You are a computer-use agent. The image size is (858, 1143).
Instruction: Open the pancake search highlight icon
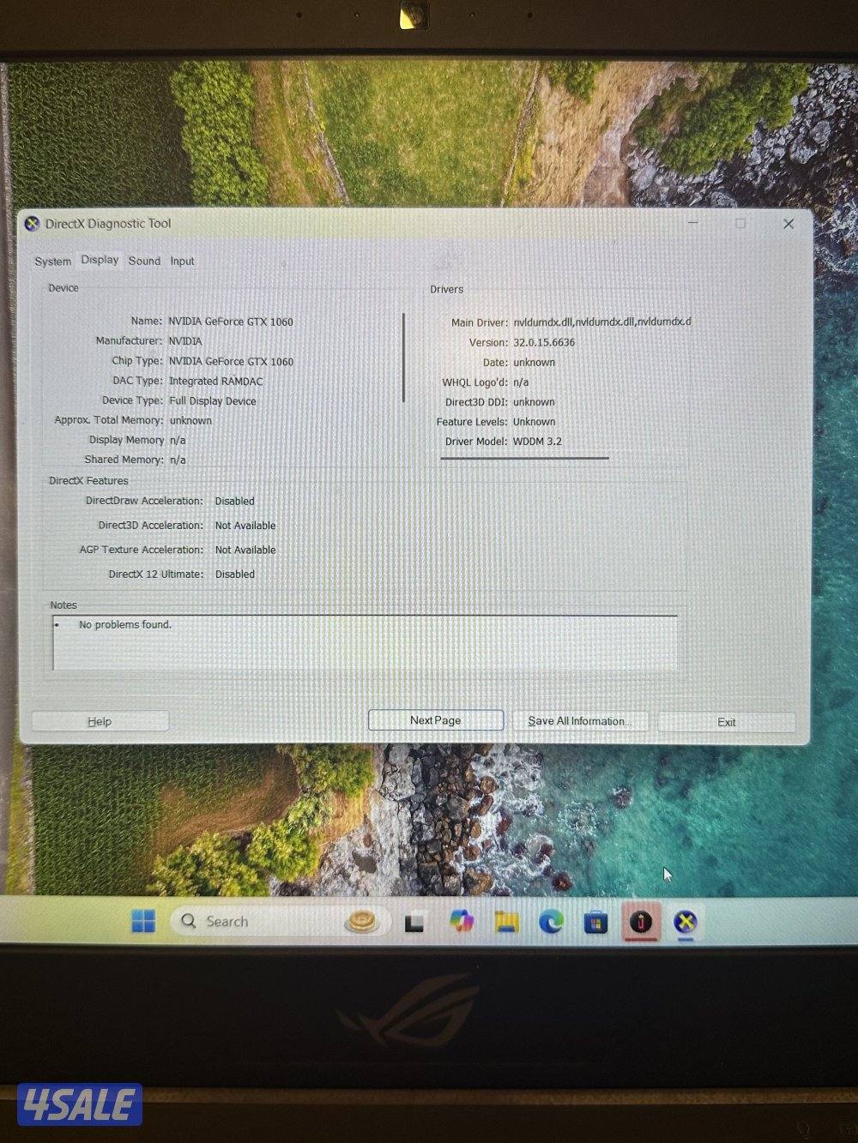(x=361, y=923)
